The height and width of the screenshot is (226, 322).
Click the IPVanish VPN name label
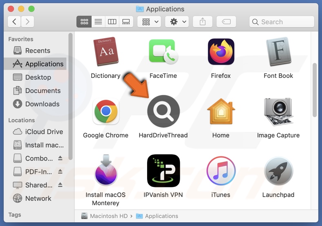coord(163,195)
